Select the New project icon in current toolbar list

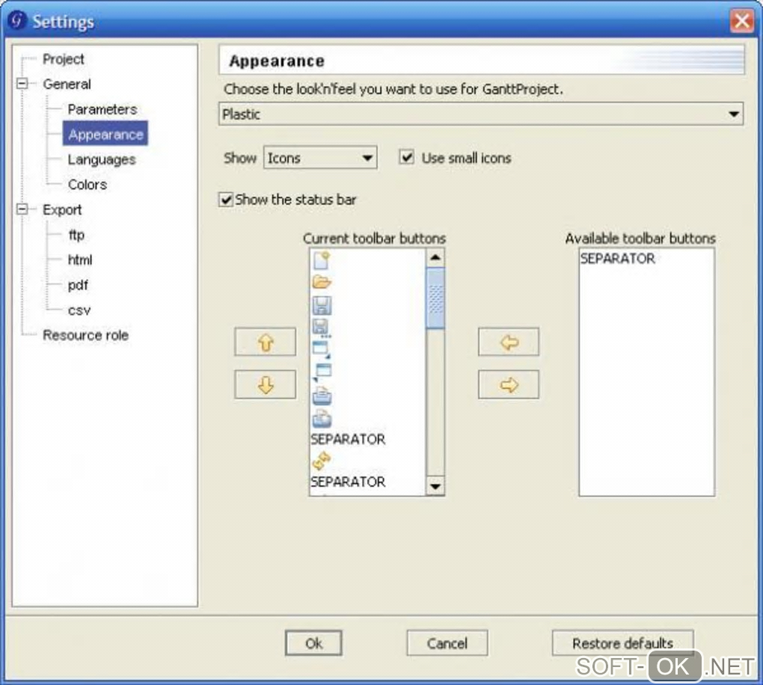(x=322, y=260)
